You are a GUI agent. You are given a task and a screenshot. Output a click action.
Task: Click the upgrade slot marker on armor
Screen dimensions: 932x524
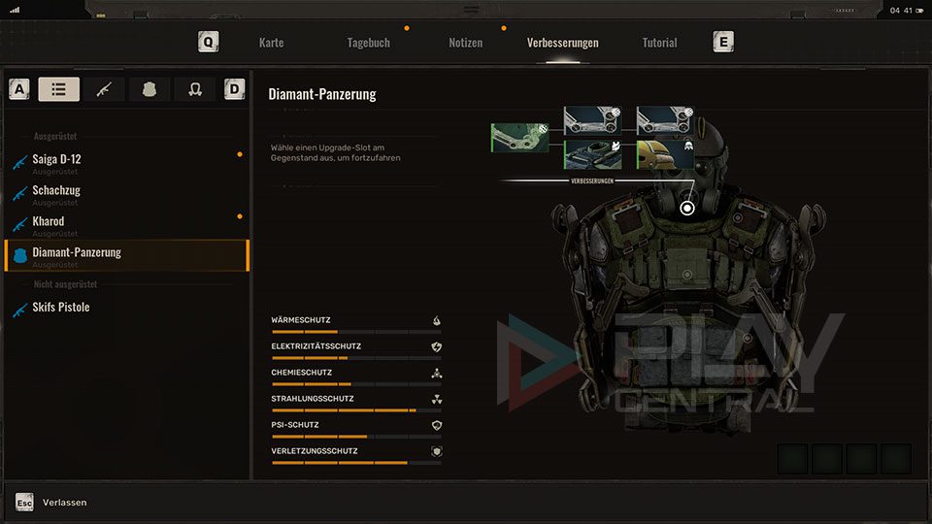[x=687, y=208]
